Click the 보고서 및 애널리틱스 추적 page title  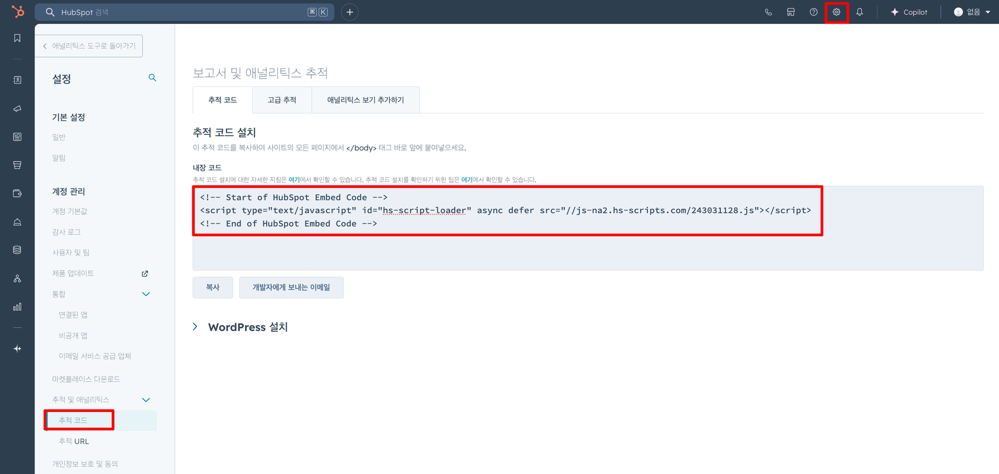(x=260, y=73)
